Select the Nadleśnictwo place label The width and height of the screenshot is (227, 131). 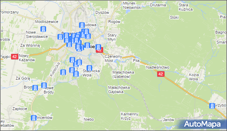(157, 67)
